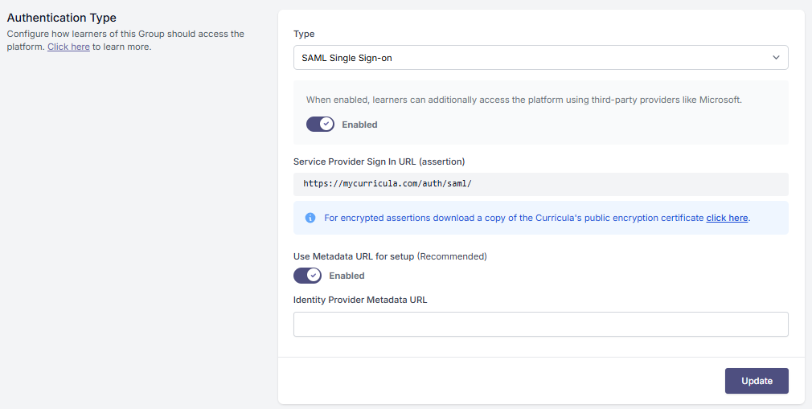Disable third-party providers access toggle
812x409 pixels.
320,125
